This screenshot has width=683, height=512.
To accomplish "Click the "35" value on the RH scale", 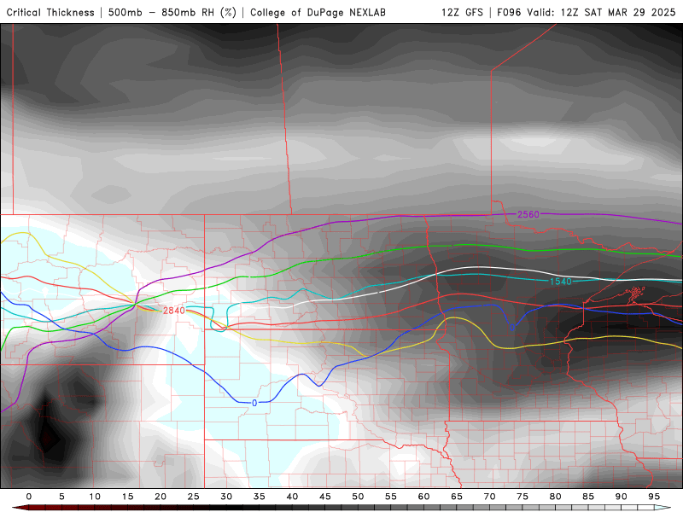I will (260, 497).
